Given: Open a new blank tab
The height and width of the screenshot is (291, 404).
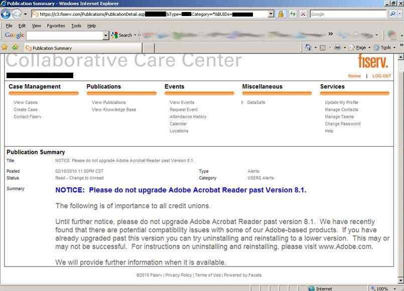Looking at the screenshot, I should point(149,48).
